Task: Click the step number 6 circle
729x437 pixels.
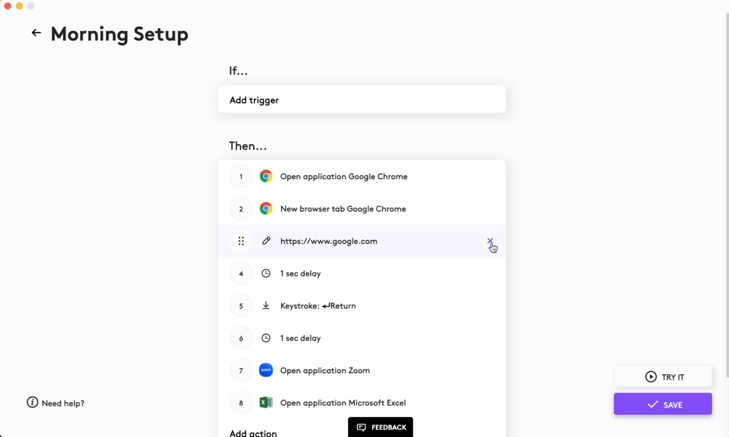Action: pyautogui.click(x=241, y=338)
